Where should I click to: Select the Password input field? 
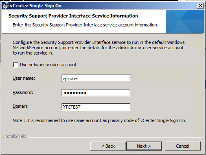click(96, 93)
